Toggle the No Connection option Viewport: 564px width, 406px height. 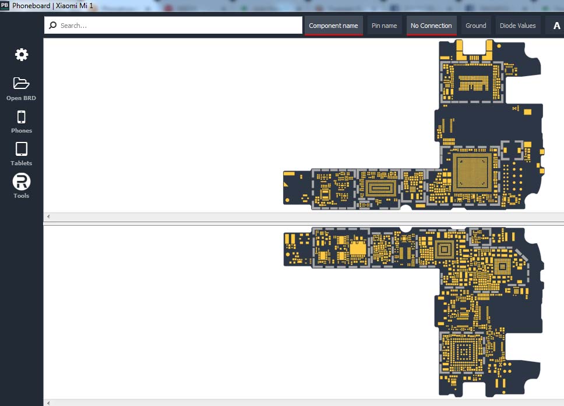point(431,26)
